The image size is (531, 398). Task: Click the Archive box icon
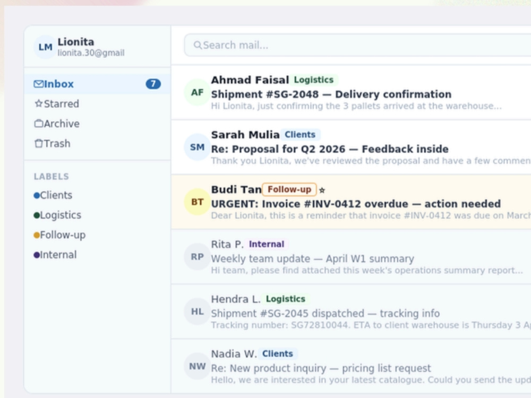click(39, 124)
